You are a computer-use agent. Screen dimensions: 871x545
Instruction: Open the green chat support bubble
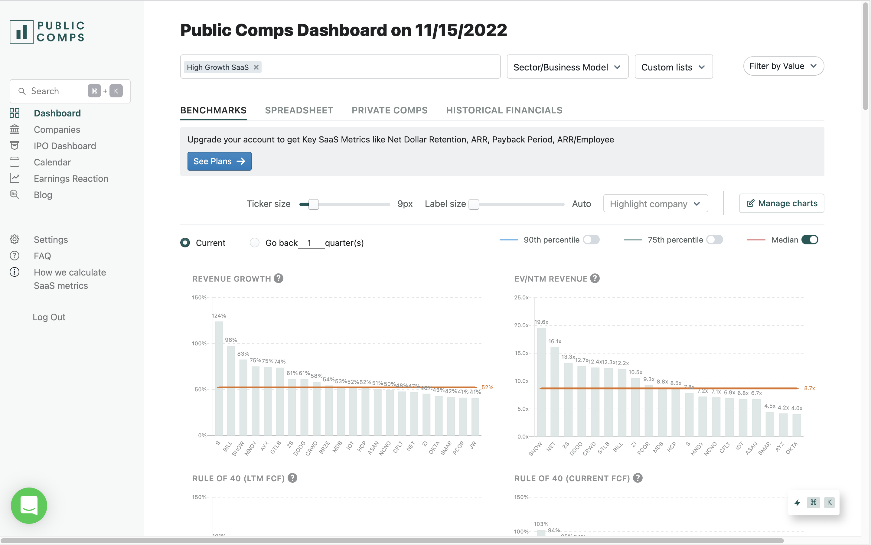(29, 505)
